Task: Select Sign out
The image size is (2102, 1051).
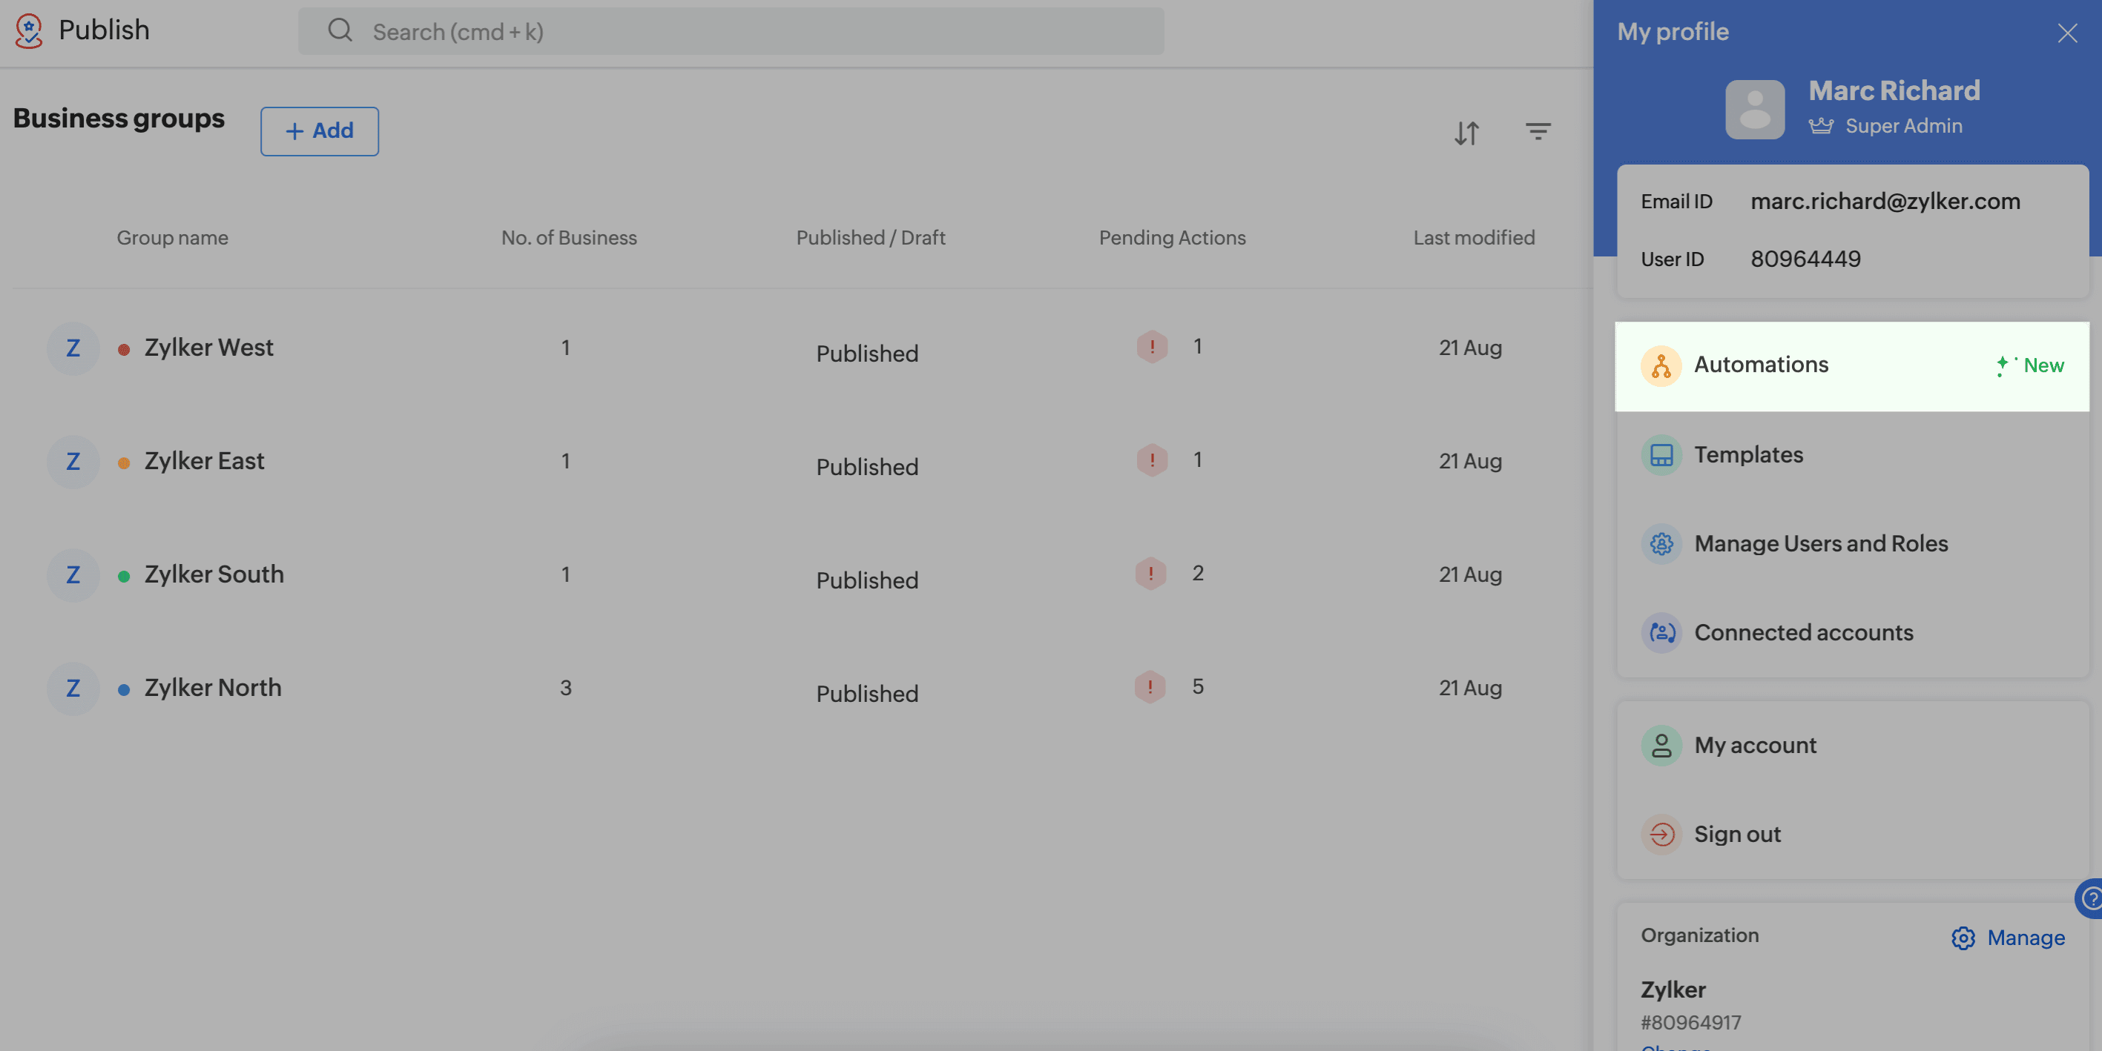Action: click(x=1851, y=834)
